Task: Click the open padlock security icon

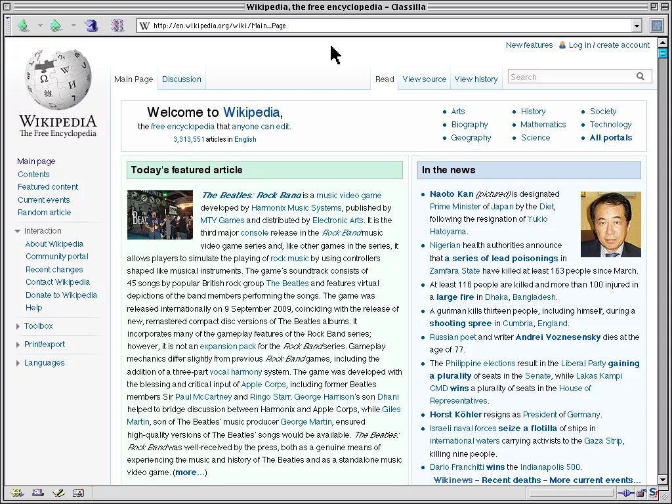Action: tap(641, 493)
